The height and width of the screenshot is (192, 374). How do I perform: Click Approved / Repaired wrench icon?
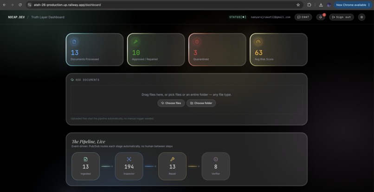[x=135, y=41]
